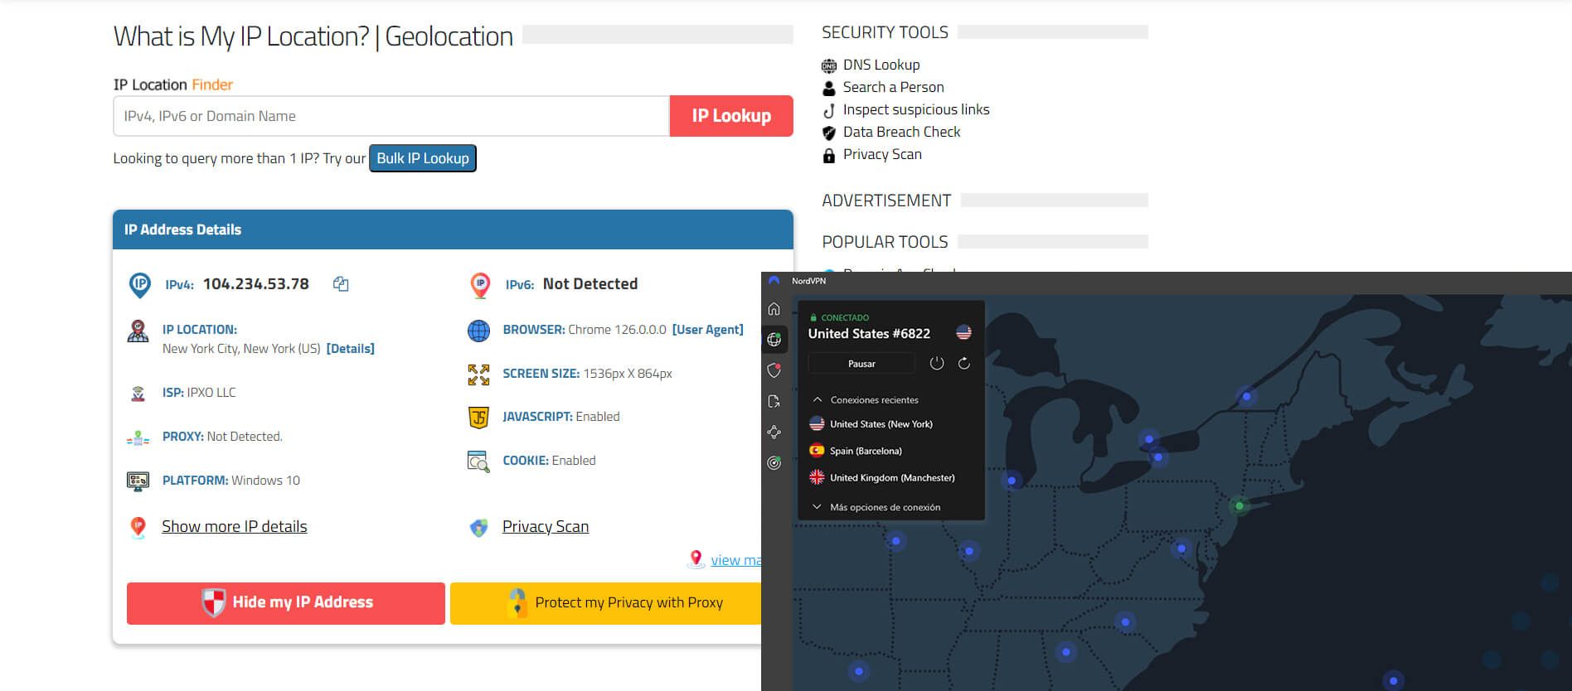Click the Spain flag icon in recent connections
1572x691 pixels.
817,451
